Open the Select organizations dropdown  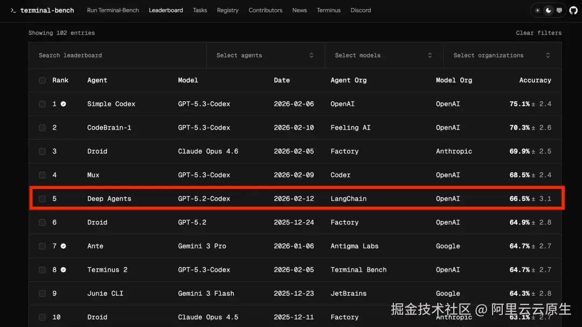tap(502, 55)
